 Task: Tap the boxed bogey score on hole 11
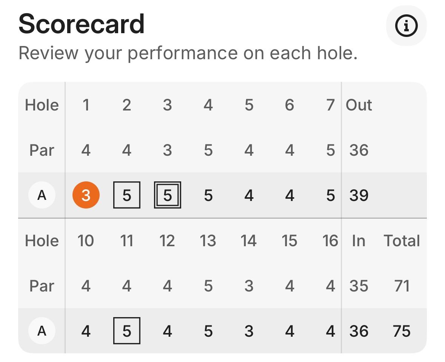127,331
